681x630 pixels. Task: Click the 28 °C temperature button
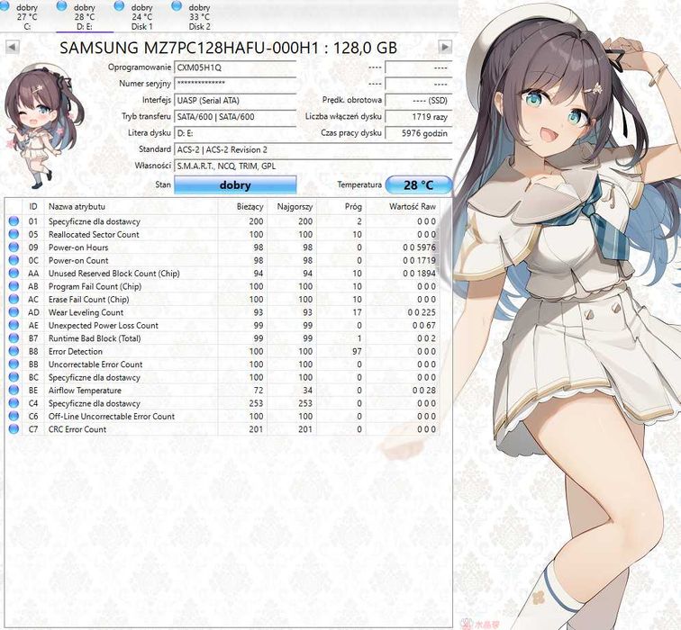click(x=419, y=185)
